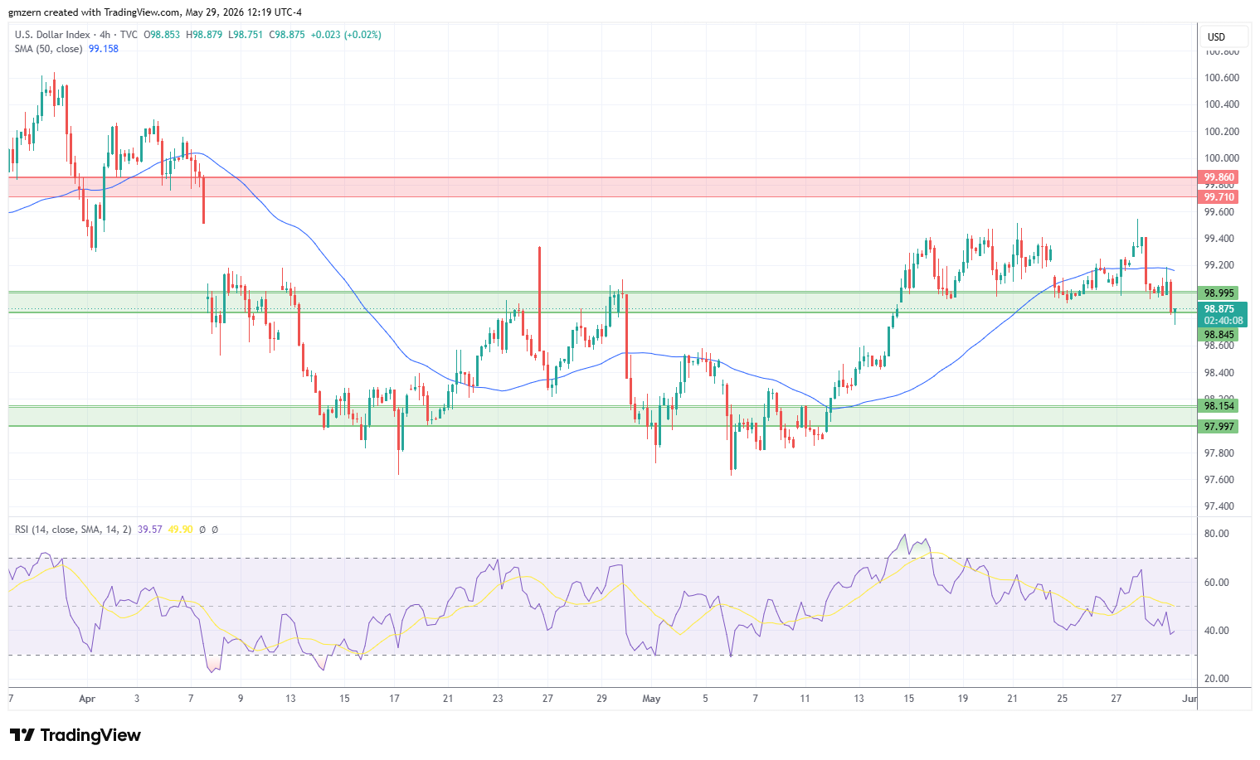
Task: Select the RSI (14, close, SMA, 14, 2) label
Action: pyautogui.click(x=73, y=529)
